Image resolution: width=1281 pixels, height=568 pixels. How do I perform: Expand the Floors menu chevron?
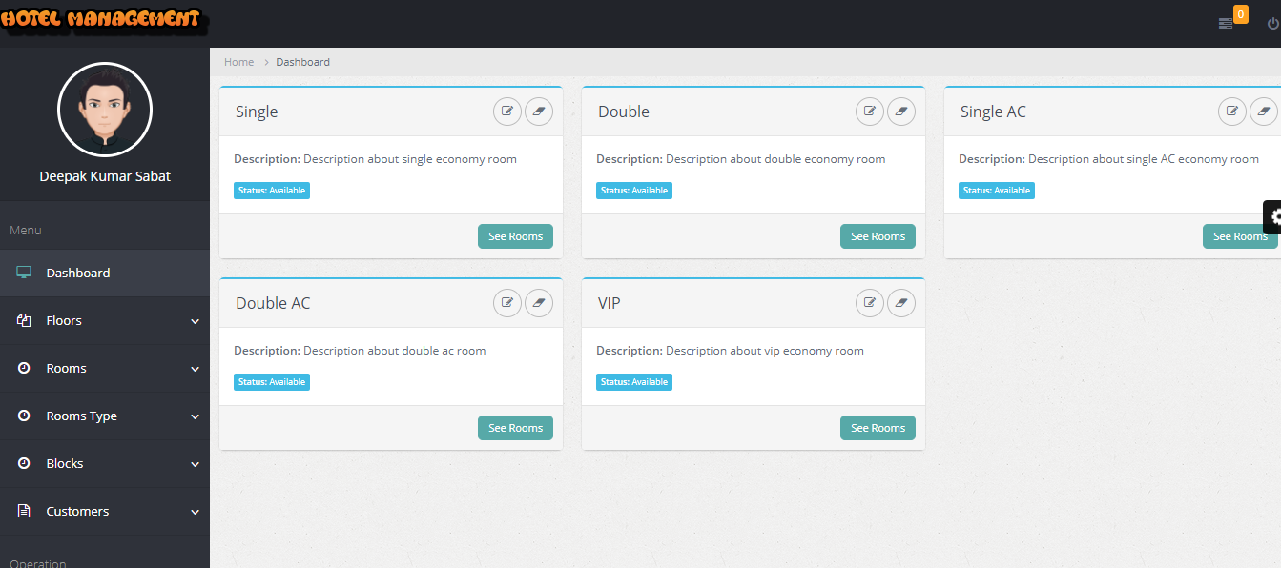[x=195, y=321]
